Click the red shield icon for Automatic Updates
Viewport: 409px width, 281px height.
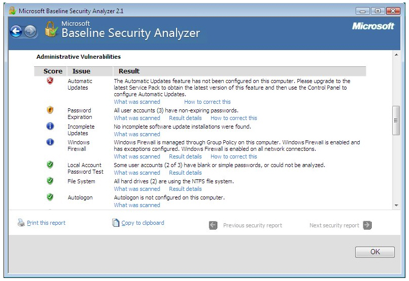click(x=50, y=81)
